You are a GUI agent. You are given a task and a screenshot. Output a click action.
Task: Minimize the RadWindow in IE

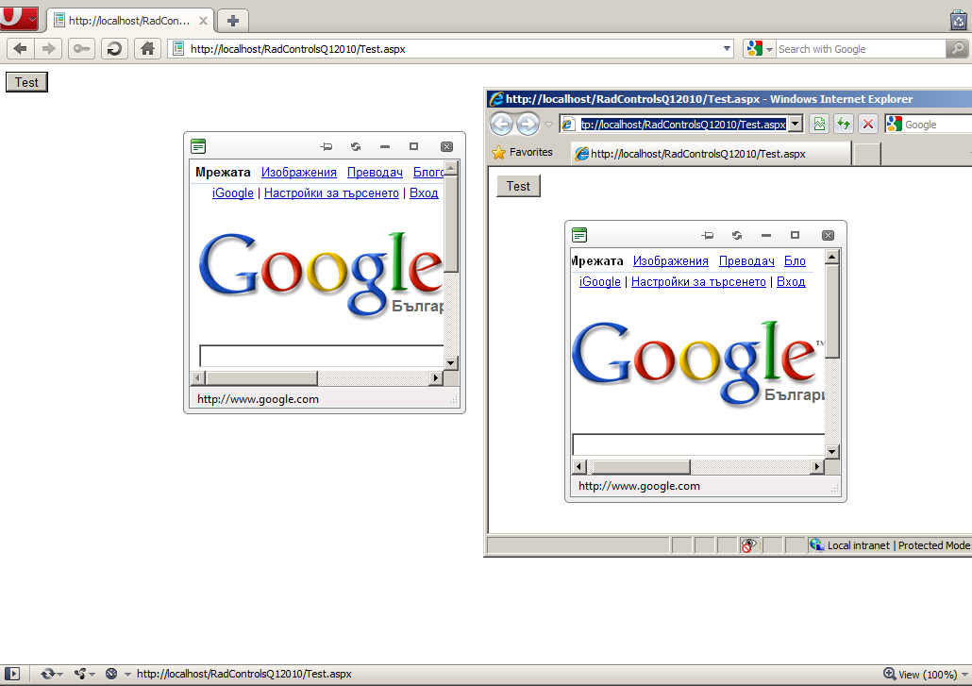click(765, 236)
